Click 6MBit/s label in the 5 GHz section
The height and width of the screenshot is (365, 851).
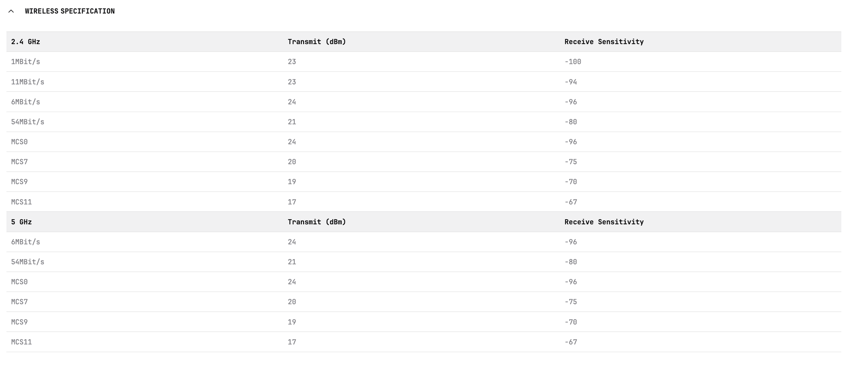tap(26, 242)
